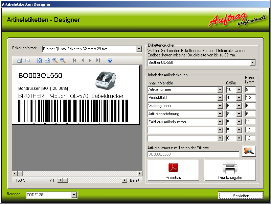The width and height of the screenshot is (271, 204).
Task: Click the Druckausgabe print button
Action: coord(230,170)
